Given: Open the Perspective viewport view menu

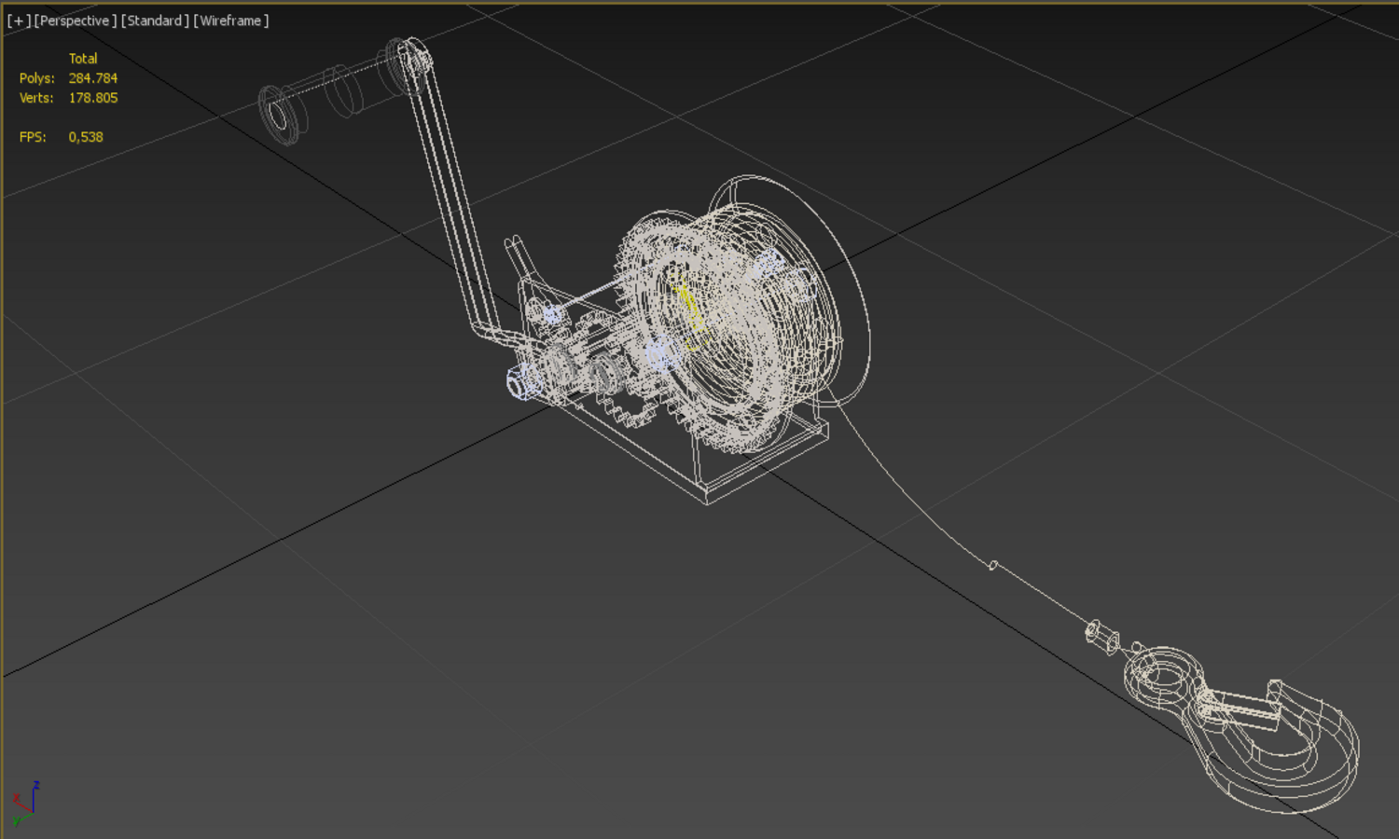Looking at the screenshot, I should coord(76,21).
